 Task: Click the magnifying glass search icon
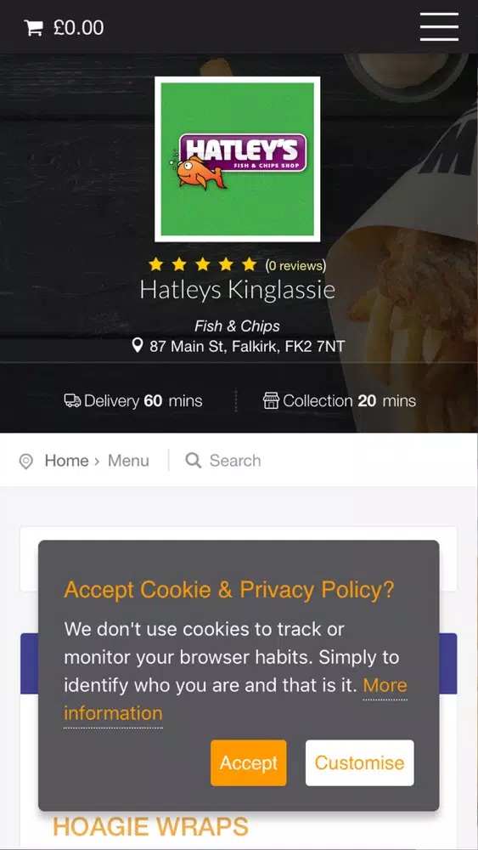[194, 461]
